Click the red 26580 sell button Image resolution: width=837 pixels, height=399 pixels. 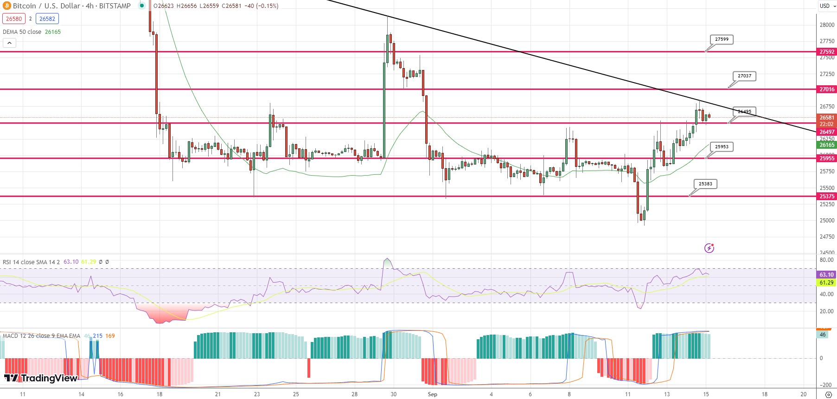(x=14, y=19)
